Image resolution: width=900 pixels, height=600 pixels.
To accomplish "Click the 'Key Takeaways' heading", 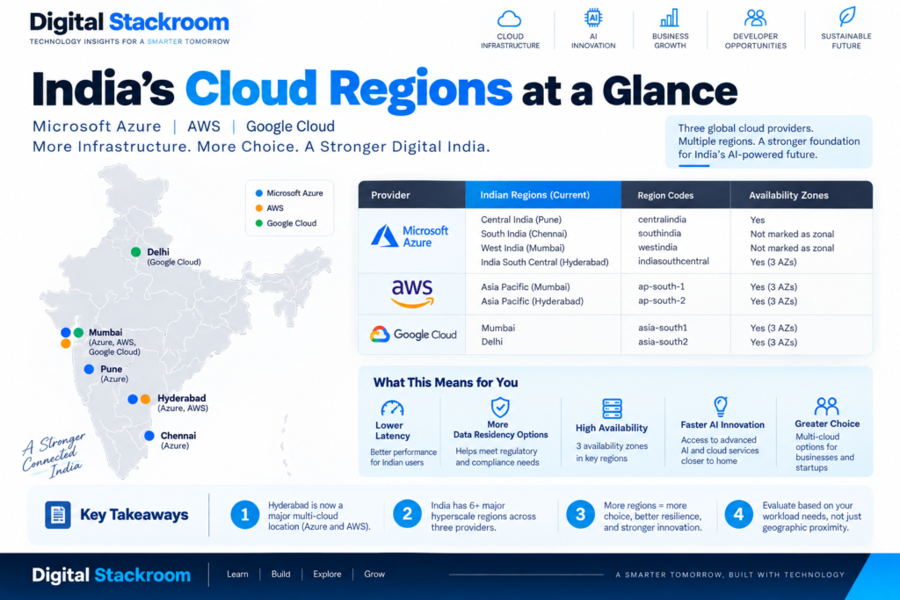I will (134, 515).
